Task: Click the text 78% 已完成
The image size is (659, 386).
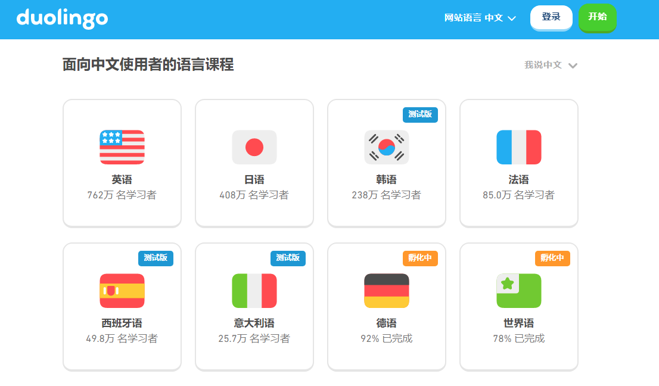Action: [518, 338]
